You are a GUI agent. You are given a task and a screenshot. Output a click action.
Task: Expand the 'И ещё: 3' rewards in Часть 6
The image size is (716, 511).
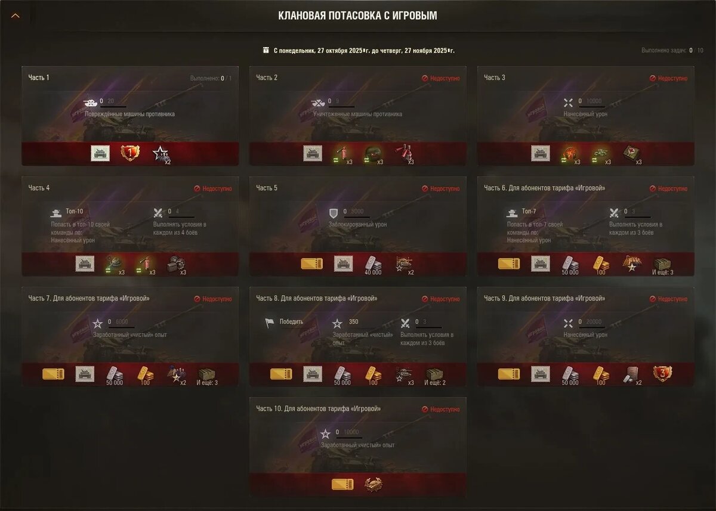point(663,266)
